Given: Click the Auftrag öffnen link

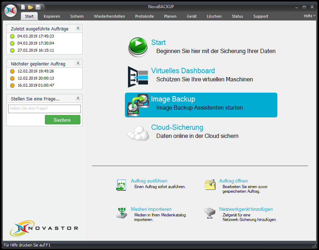Looking at the screenshot, I should click(233, 181).
